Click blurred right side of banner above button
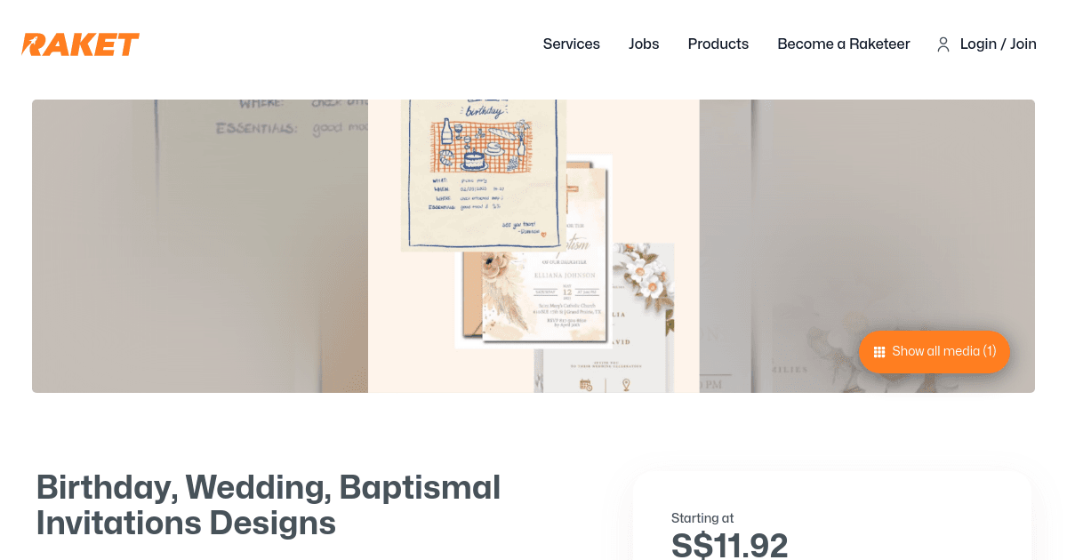The image size is (1067, 560). click(x=867, y=213)
